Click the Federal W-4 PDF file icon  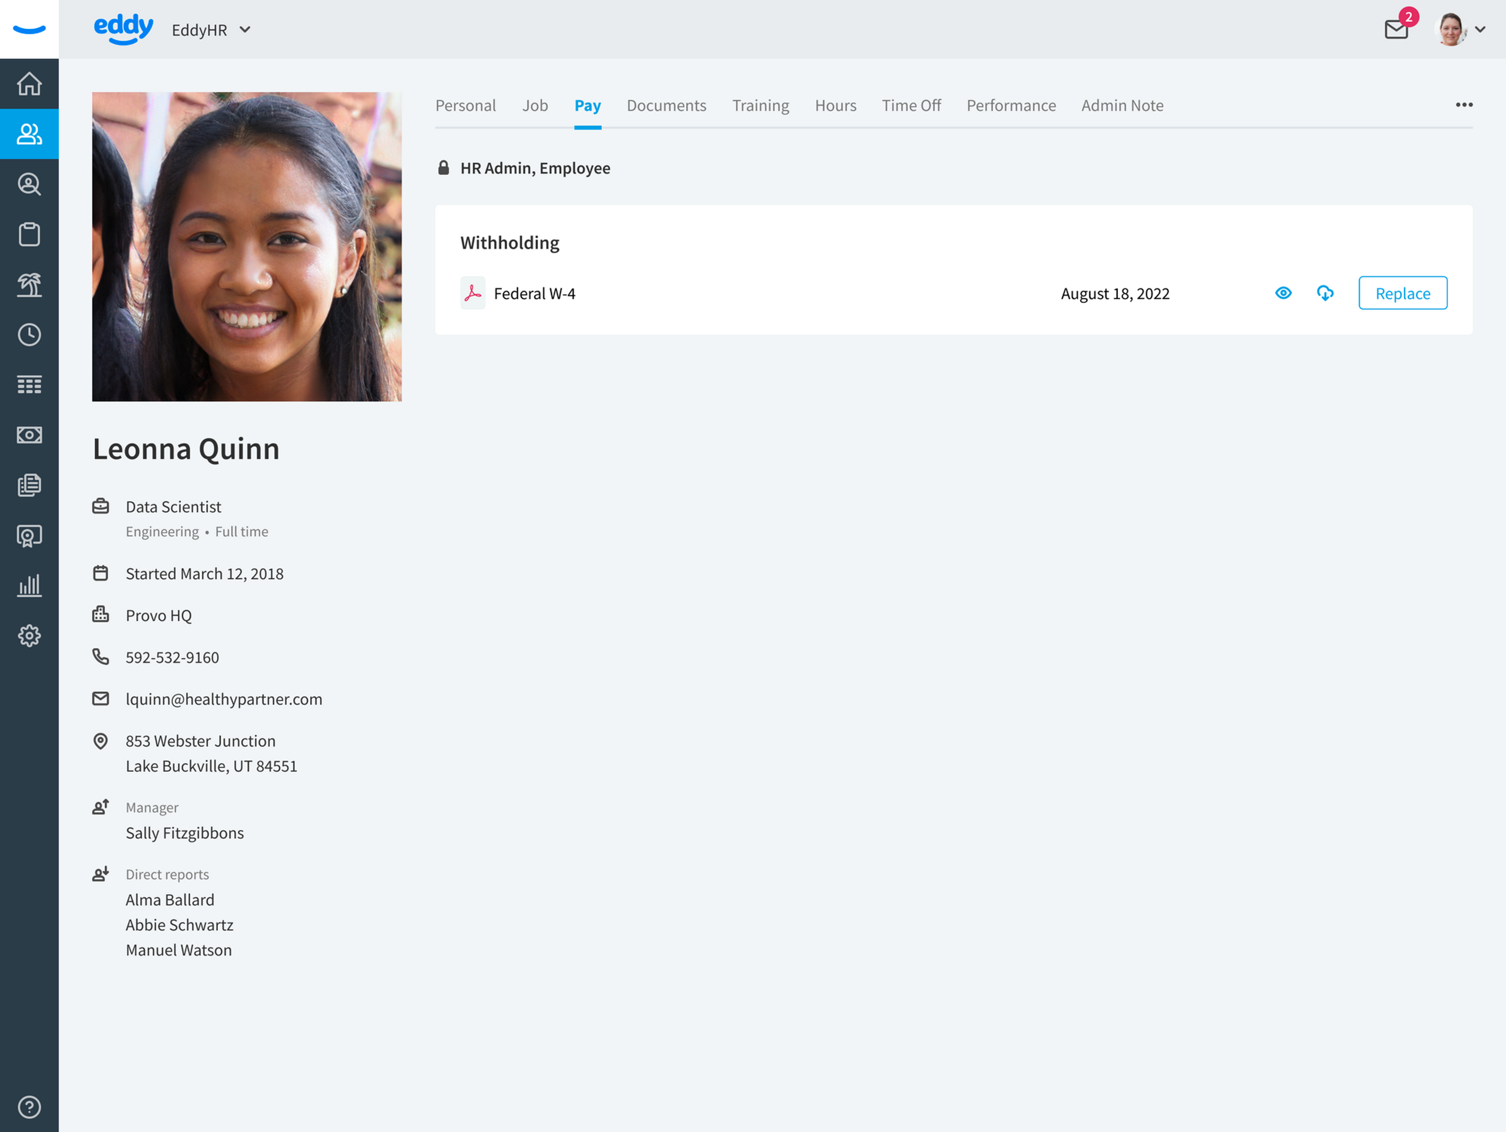[473, 293]
